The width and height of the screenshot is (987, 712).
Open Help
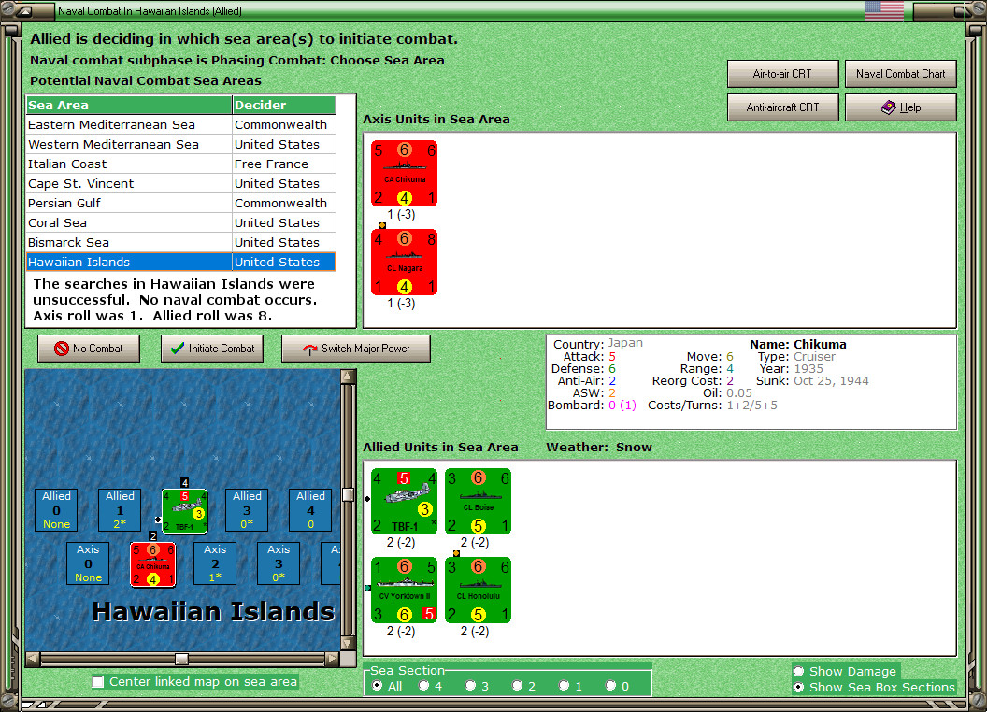901,107
